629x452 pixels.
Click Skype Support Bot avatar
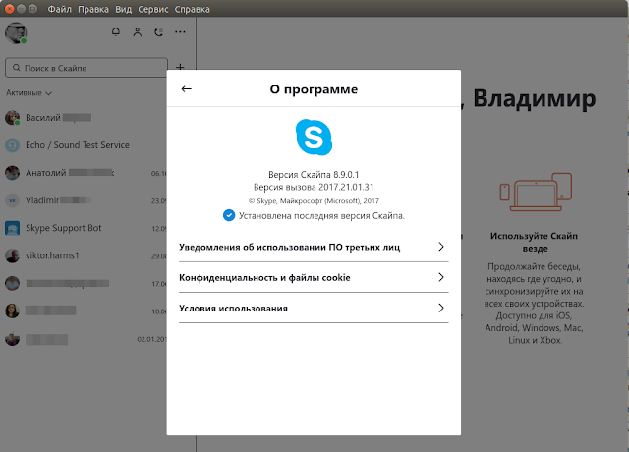point(12,228)
